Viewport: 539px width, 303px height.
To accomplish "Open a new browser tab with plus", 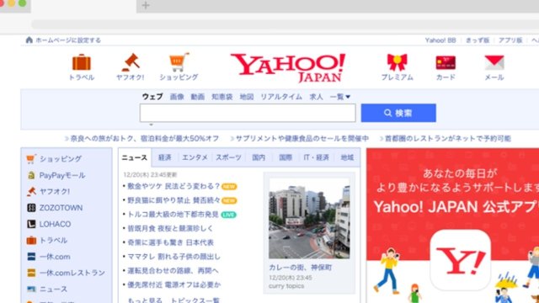I will click(146, 5).
